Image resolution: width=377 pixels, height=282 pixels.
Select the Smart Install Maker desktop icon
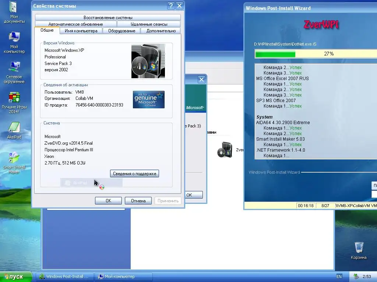tap(14, 163)
